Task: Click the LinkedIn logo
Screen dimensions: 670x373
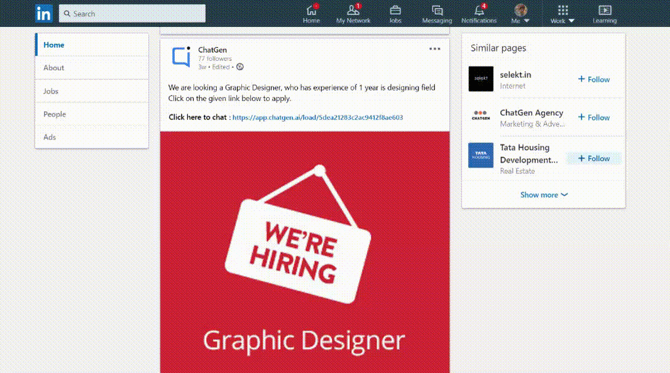Action: [x=43, y=14]
